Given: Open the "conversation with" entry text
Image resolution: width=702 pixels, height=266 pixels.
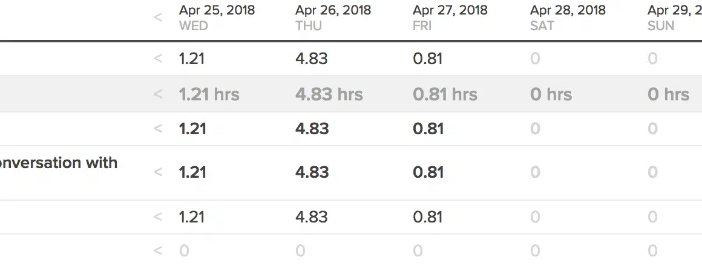Looking at the screenshot, I should (59, 163).
